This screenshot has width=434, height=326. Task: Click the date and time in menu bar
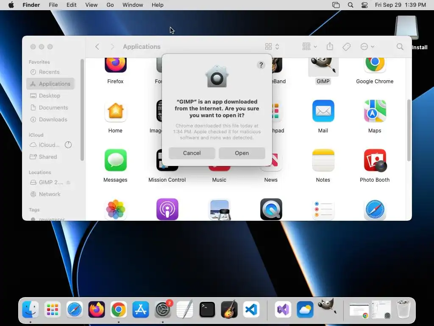[x=400, y=5]
